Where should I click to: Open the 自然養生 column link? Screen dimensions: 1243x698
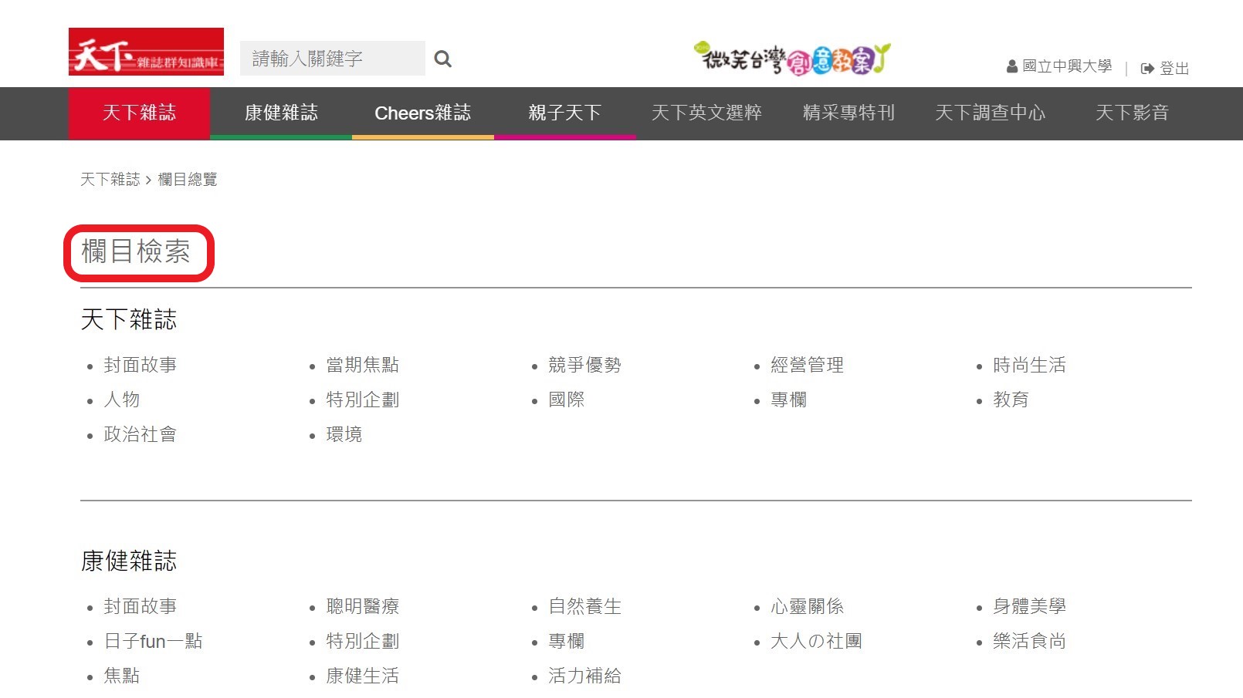point(585,606)
